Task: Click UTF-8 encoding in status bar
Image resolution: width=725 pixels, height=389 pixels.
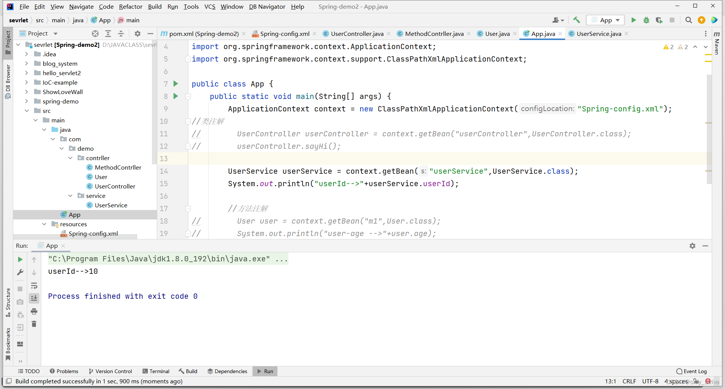Action: coord(650,381)
